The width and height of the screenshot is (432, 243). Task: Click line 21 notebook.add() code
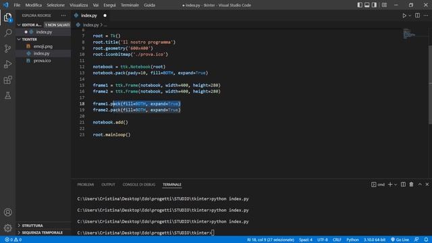(x=110, y=122)
